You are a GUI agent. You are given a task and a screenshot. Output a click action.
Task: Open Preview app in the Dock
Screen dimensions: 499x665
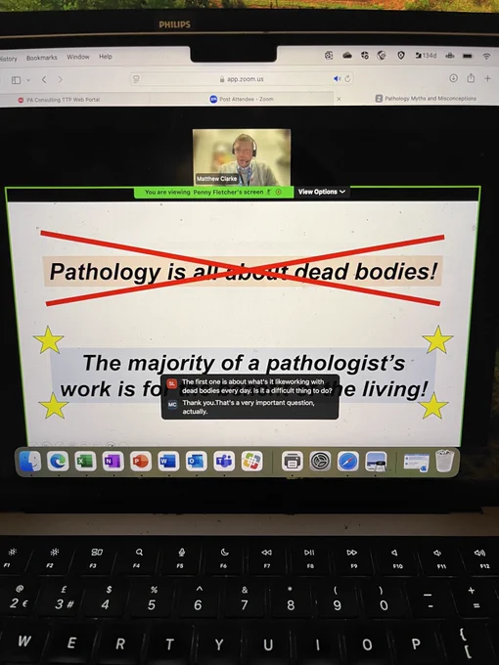376,461
